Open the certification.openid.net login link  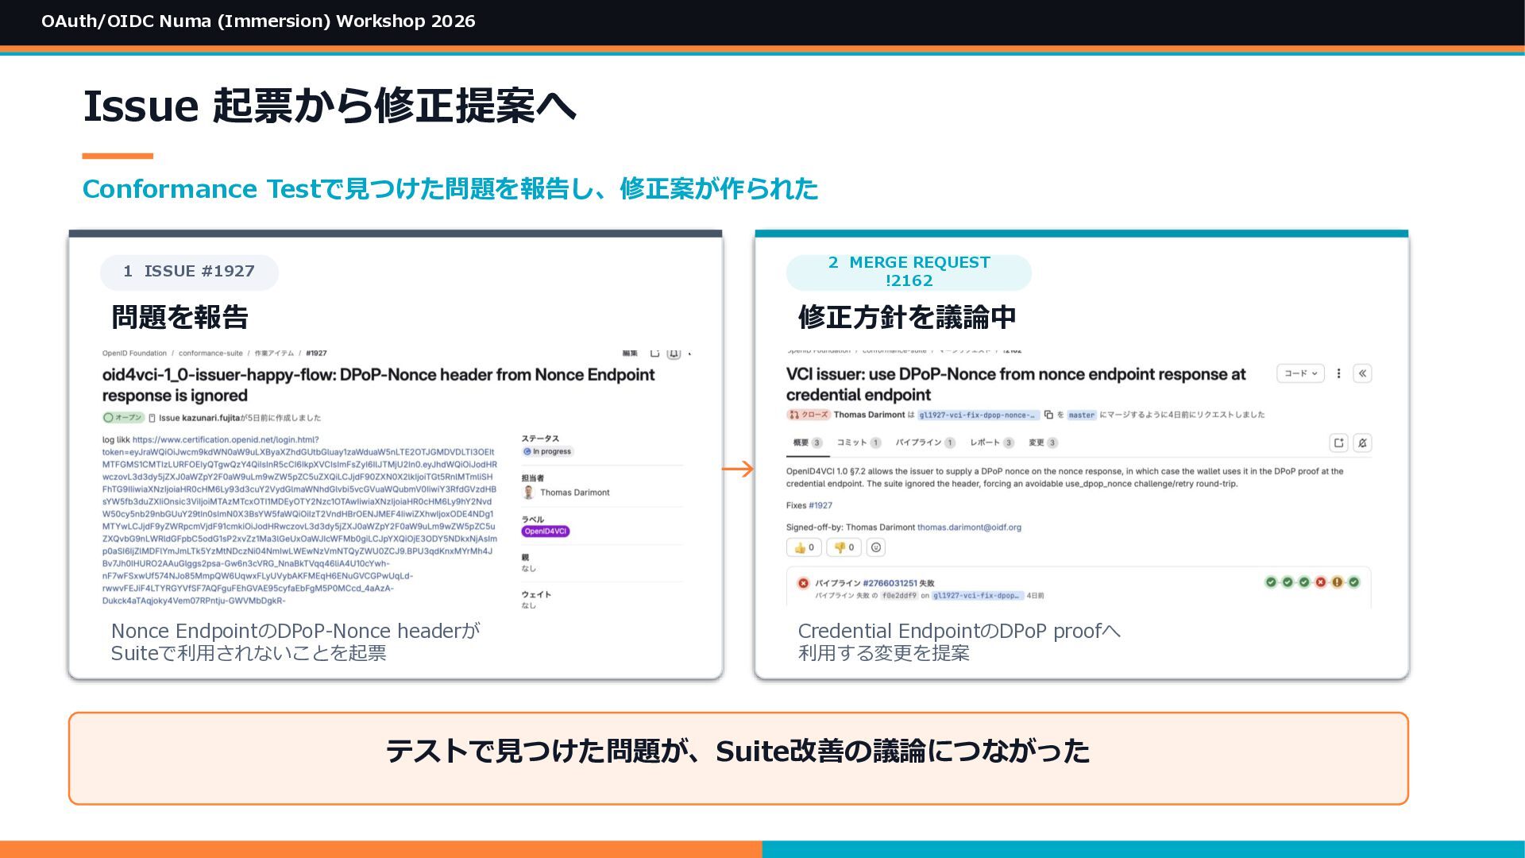pos(226,439)
